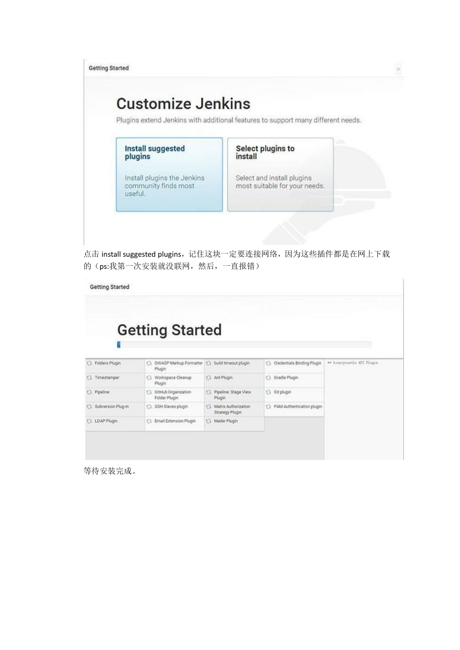Click the Customize Jenkins heading
Screen dimensions: 460x650
(x=183, y=104)
